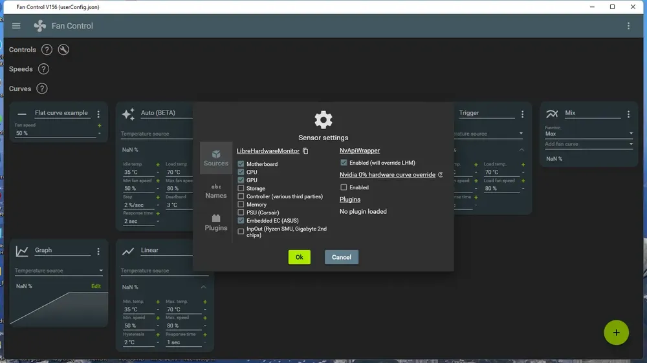Open the Controls wrench settings icon
The height and width of the screenshot is (363, 647).
[63, 50]
